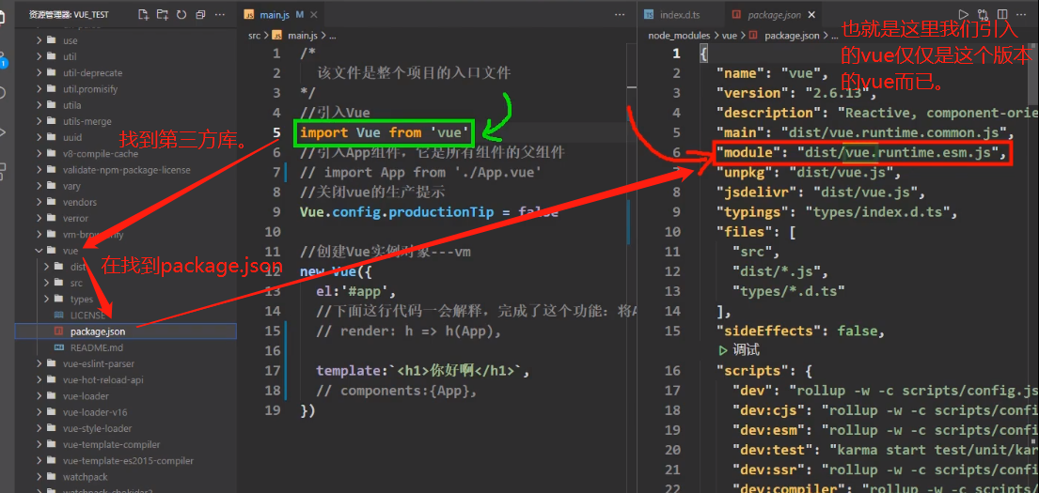Open README.md in the file tree
Image resolution: width=1039 pixels, height=493 pixels.
96,347
